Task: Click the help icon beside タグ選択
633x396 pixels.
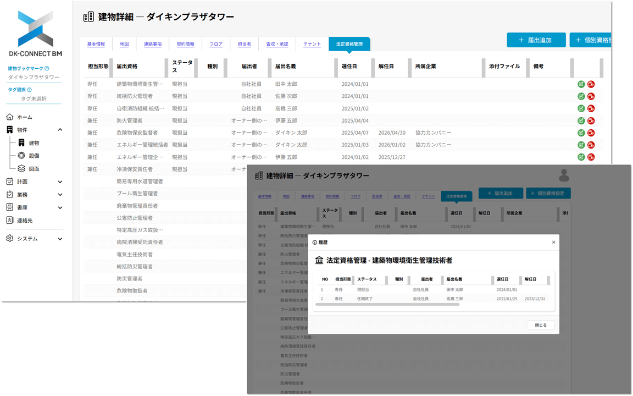Action: [29, 90]
